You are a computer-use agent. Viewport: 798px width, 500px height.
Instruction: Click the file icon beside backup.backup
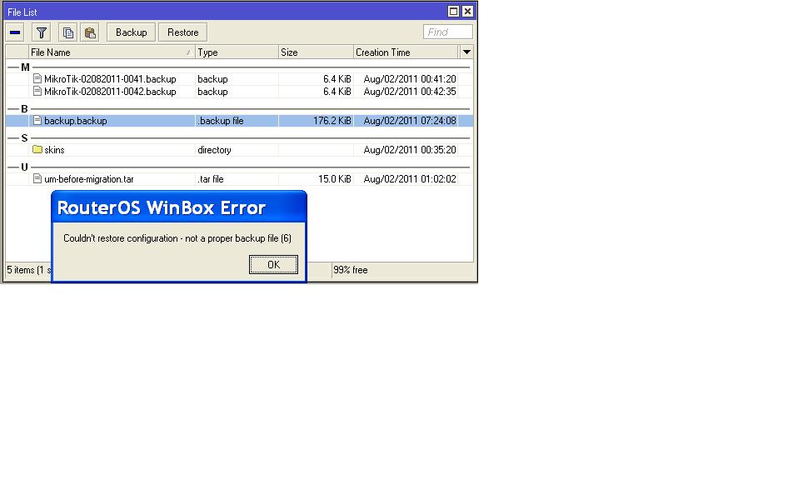click(37, 120)
